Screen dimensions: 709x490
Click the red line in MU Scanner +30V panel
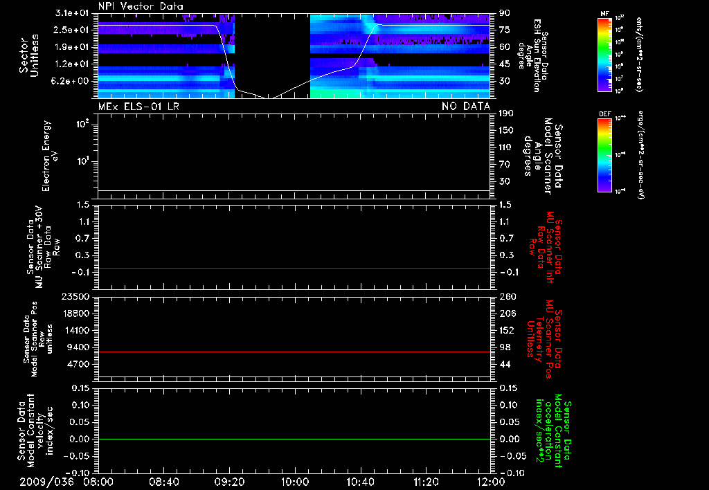(x=294, y=268)
